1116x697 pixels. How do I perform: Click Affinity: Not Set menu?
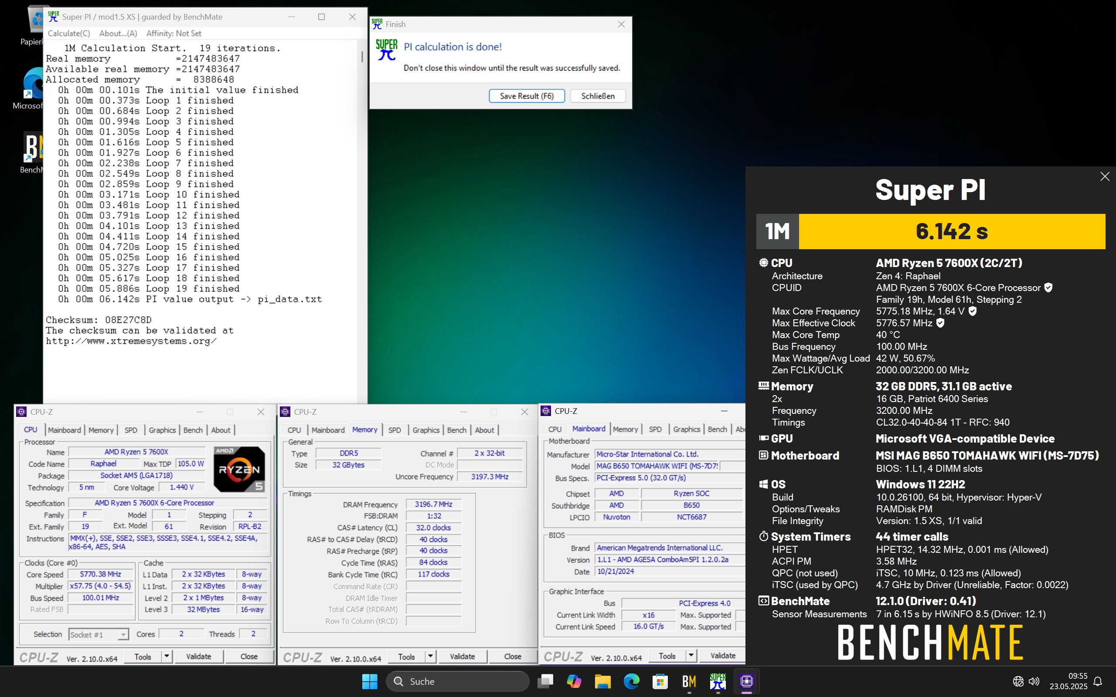click(x=174, y=33)
